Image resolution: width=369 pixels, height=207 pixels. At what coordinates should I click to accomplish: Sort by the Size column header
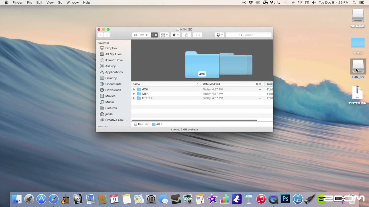point(253,84)
